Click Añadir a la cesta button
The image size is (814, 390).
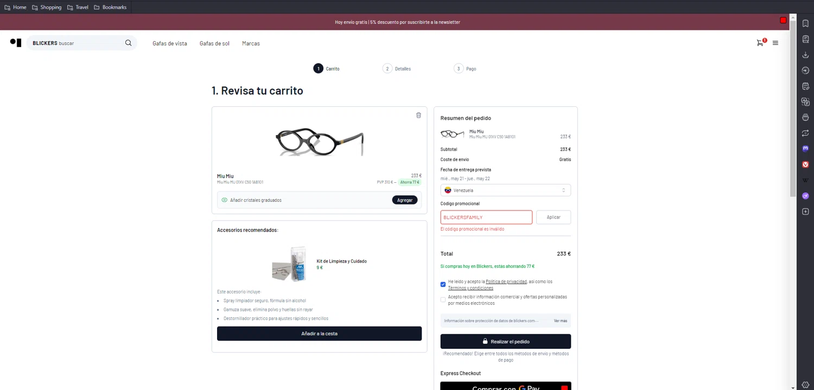(319, 334)
